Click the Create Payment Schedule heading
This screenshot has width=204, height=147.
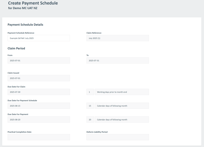(x=33, y=3)
